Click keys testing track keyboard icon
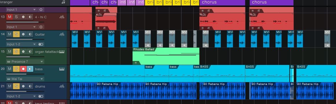This screenshot has height=104, width=336. 62,103
